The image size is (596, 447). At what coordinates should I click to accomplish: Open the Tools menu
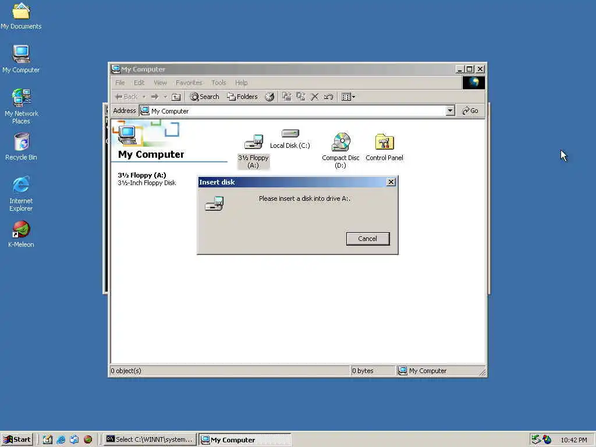[219, 83]
